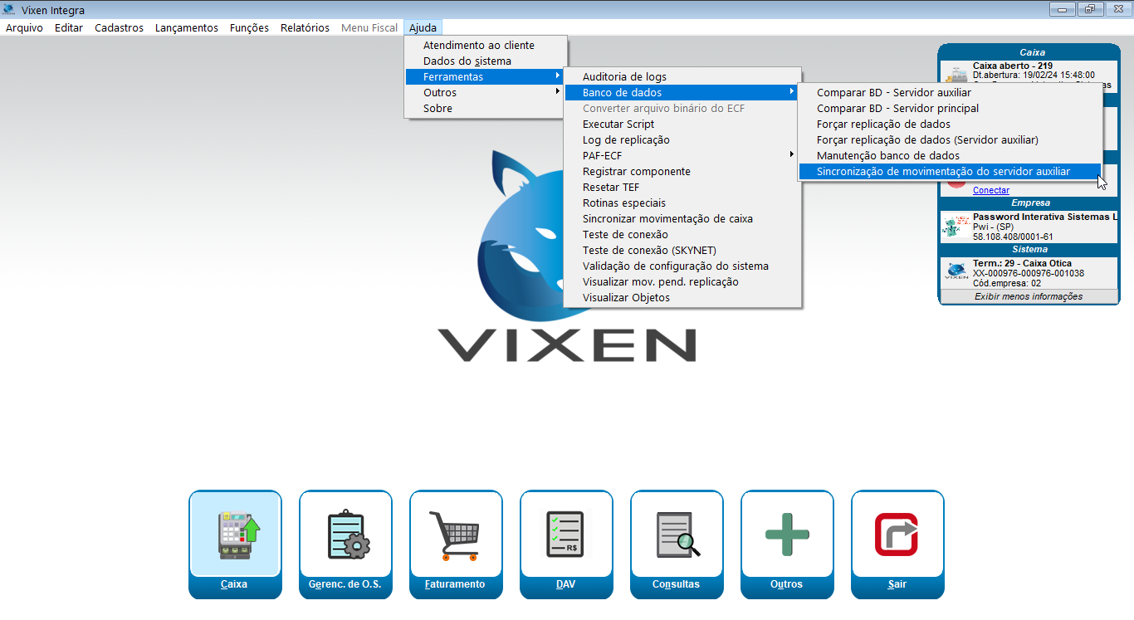The image size is (1134, 620).
Task: Open the DAV checklist icon
Action: tap(566, 535)
